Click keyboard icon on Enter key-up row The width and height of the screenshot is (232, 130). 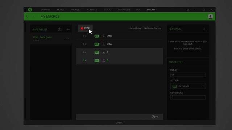tap(97, 44)
